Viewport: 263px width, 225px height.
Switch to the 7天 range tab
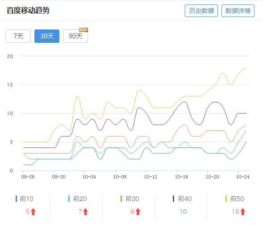pyautogui.click(x=18, y=36)
